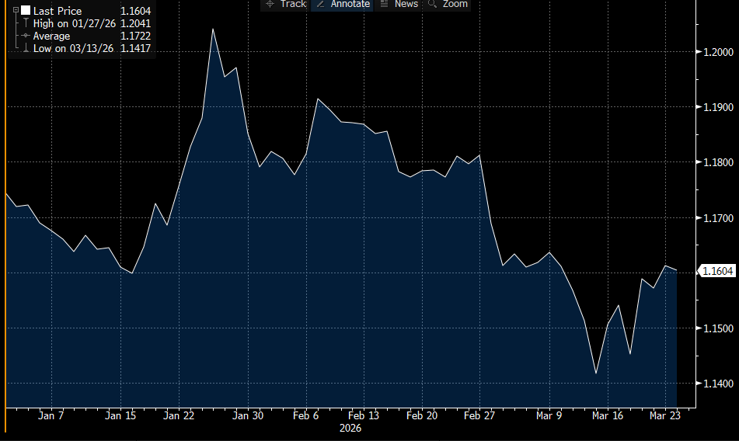
Task: Click the "Mar 16" date axis label
Action: pos(608,415)
